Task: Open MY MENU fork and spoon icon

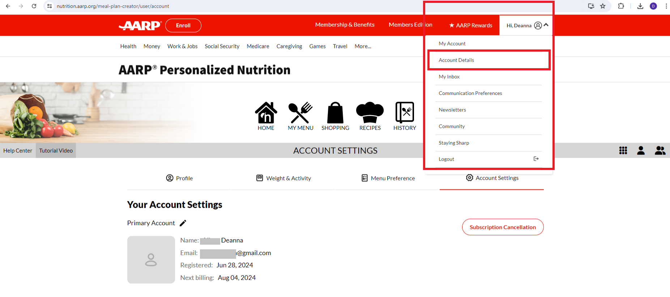Action: 300,113
